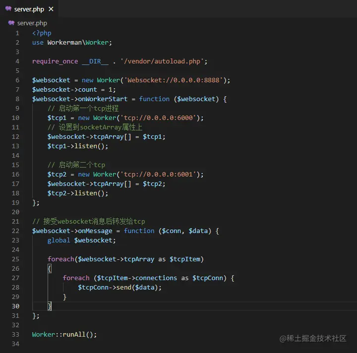Click '$tcpItem->connections' on line 27

137,278
